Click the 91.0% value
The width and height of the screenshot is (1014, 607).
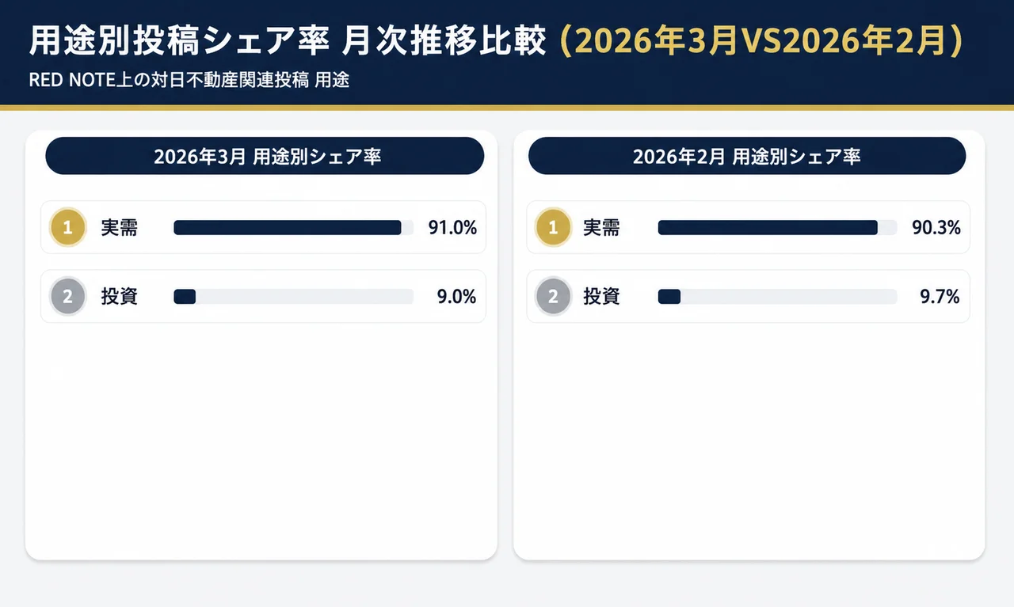click(x=452, y=228)
